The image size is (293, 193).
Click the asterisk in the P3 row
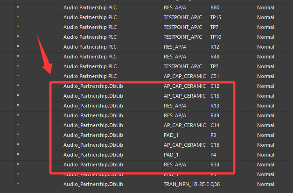tap(18, 135)
